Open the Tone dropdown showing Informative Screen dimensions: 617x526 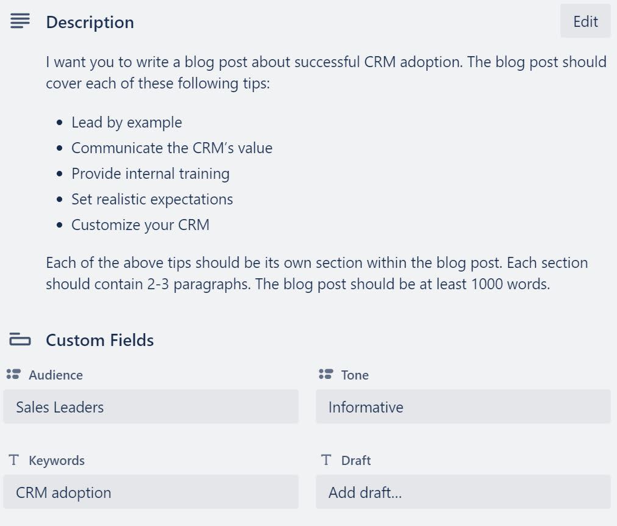[x=463, y=407]
